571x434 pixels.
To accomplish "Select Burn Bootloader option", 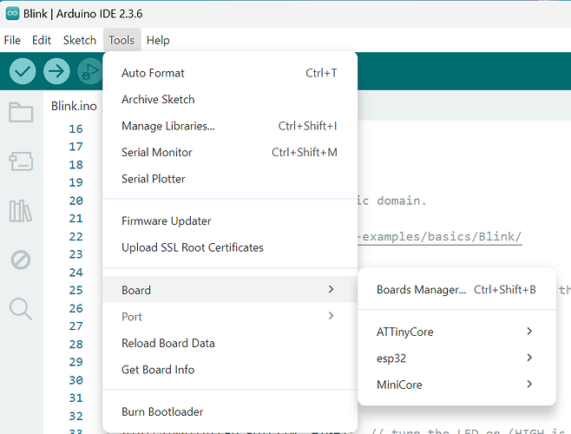I will 162,411.
